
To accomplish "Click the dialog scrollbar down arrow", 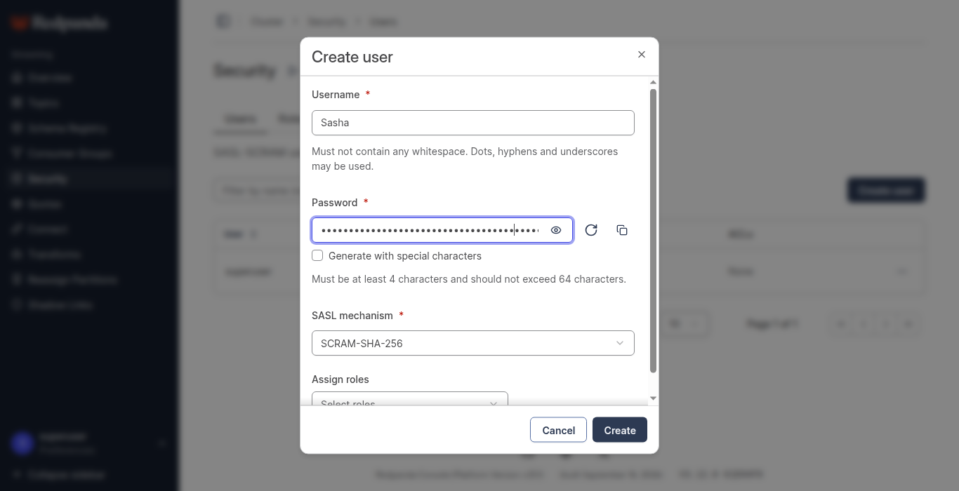I will tap(654, 398).
